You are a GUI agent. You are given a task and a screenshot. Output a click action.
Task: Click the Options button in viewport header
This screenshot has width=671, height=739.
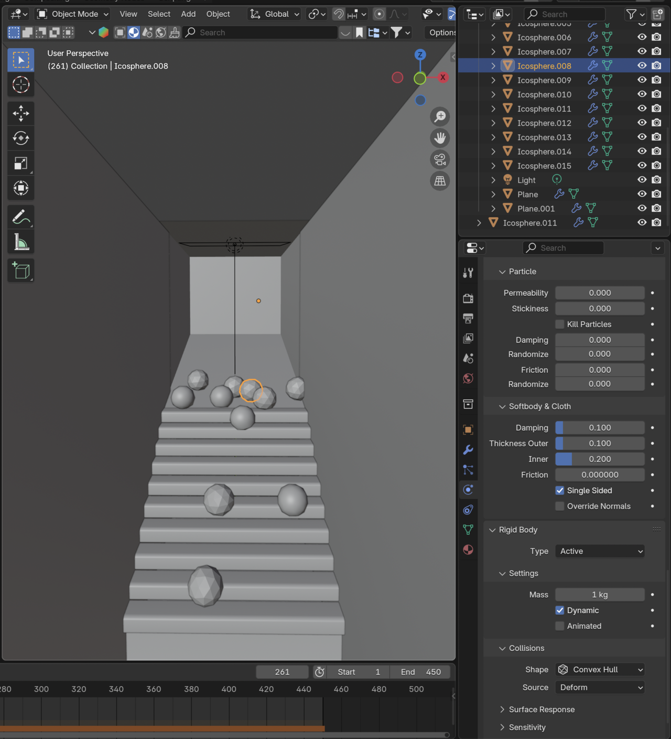pos(442,33)
